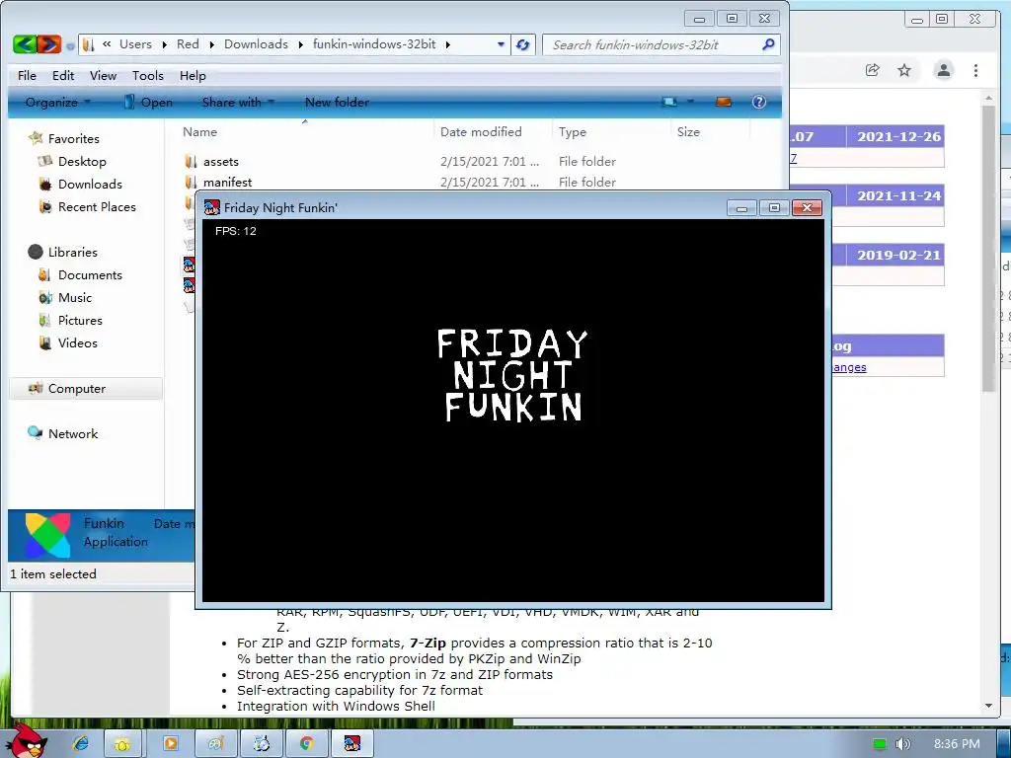Switch to the Chrome taskbar button

click(307, 743)
